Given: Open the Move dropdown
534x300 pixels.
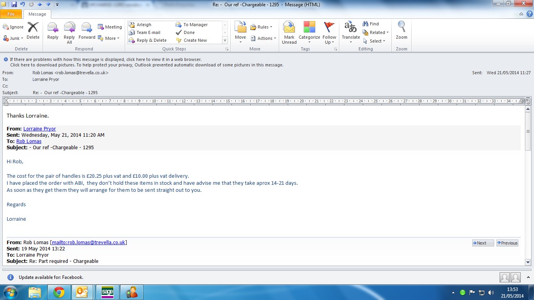Looking at the screenshot, I should point(240,33).
